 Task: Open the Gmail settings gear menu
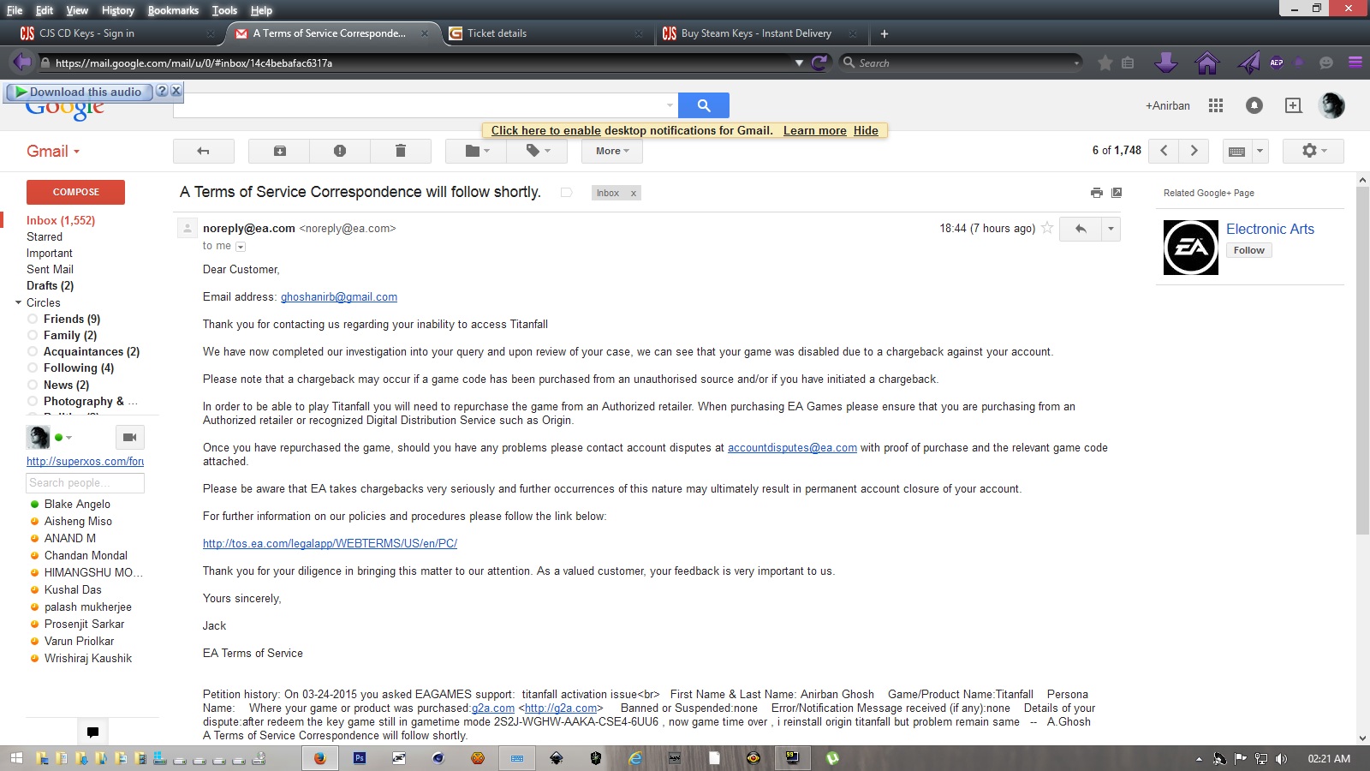pos(1313,151)
